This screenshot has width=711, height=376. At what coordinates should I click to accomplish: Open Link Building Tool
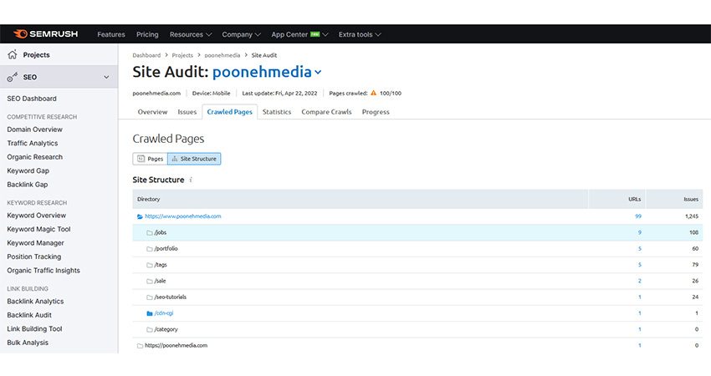pyautogui.click(x=34, y=329)
